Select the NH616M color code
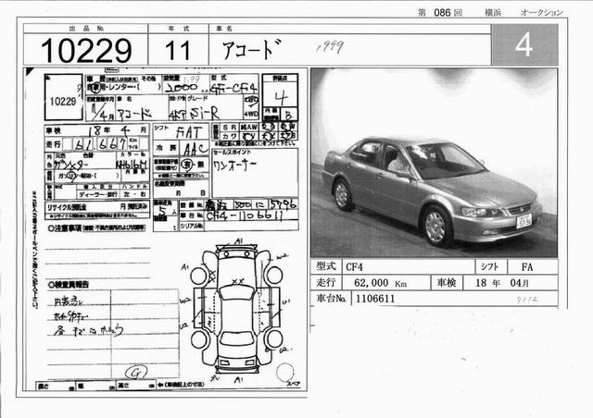 pyautogui.click(x=132, y=165)
